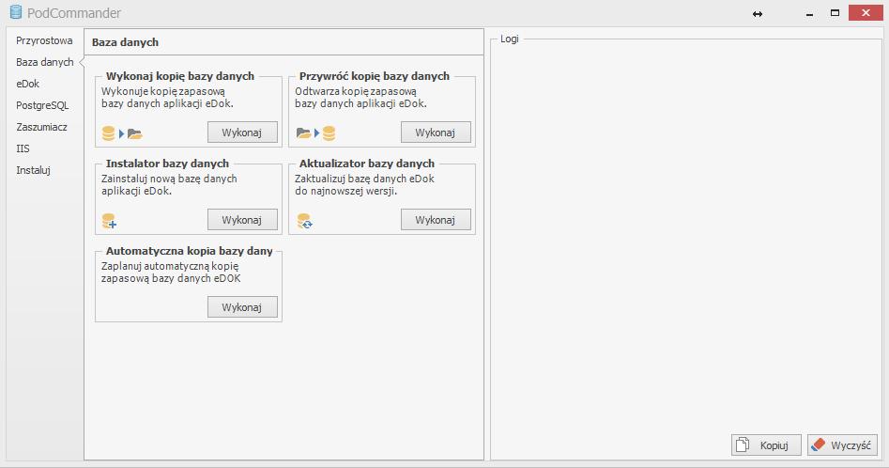
Task: Click the Kopiuj logs button
Action: point(766,445)
